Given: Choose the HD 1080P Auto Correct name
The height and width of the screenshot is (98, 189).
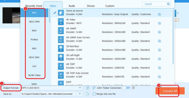Looking at the screenshot, I should pyautogui.click(x=78, y=37).
